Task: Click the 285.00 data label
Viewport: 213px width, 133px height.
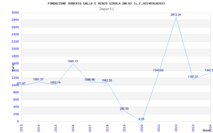Action: pos(124,109)
